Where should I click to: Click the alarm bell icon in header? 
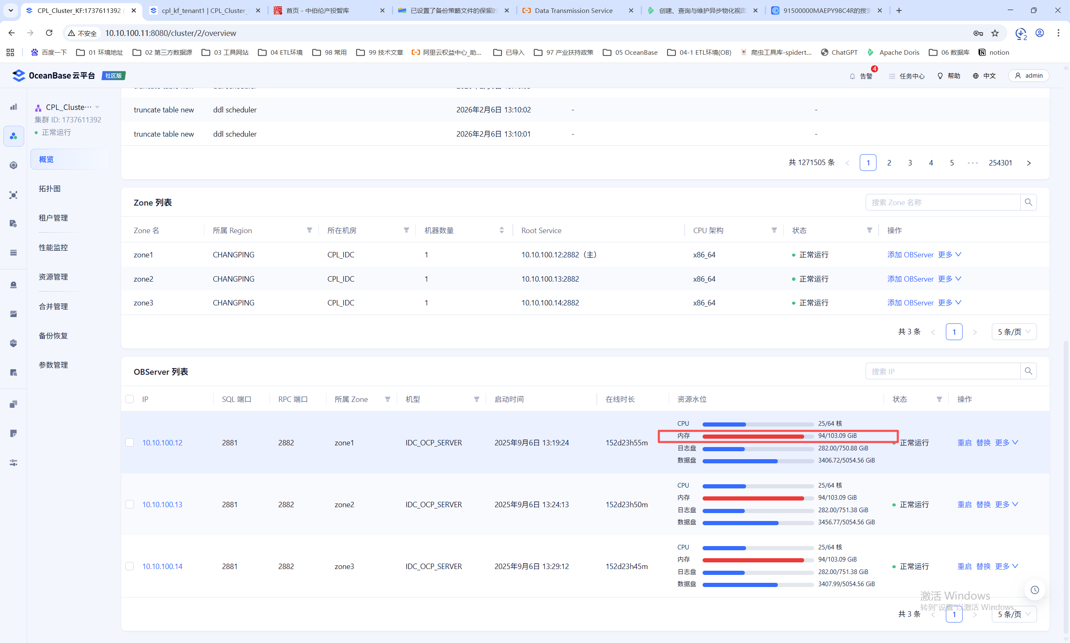point(852,76)
